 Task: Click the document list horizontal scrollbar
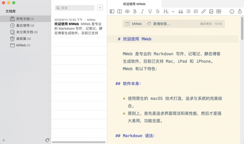click(79, 142)
